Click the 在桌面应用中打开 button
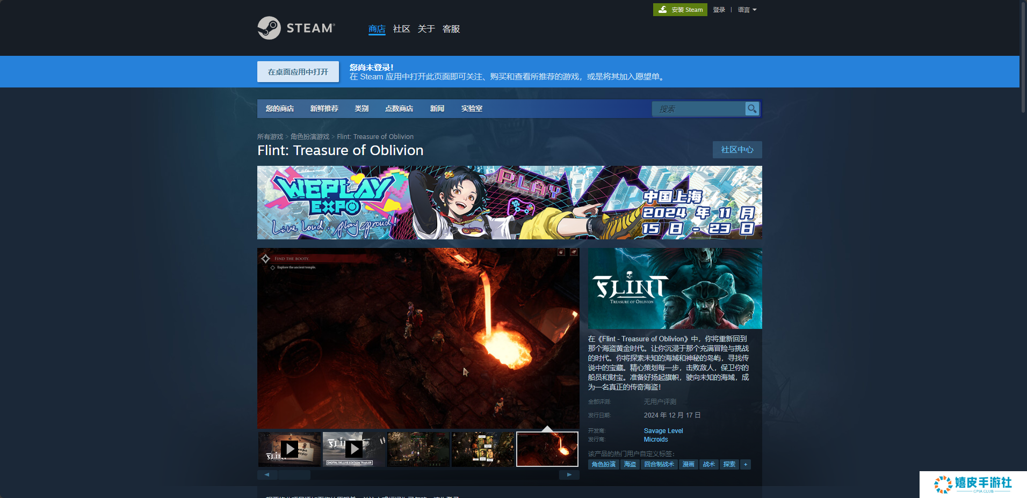1027x498 pixels. coord(298,72)
